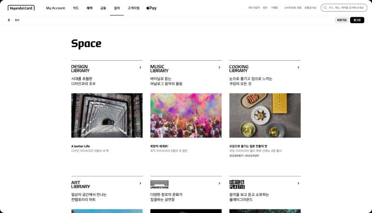Expand the Cooking Library chevron arrow
The height and width of the screenshot is (213, 372).
[x=298, y=68]
